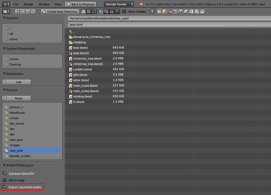Image resolution: width=271 pixels, height=195 pixels.
Task: Go to parent directory using up arrow icon
Action: click(x=28, y=12)
